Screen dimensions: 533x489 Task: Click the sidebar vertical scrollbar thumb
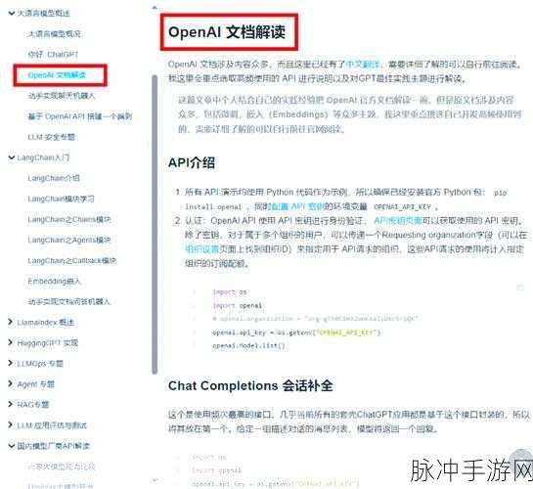tap(155, 224)
